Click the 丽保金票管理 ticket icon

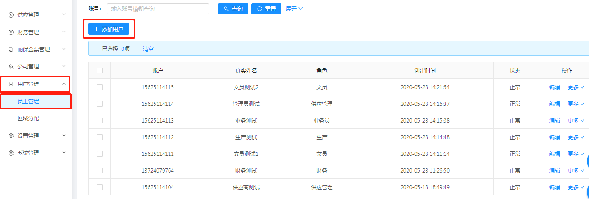pos(11,50)
